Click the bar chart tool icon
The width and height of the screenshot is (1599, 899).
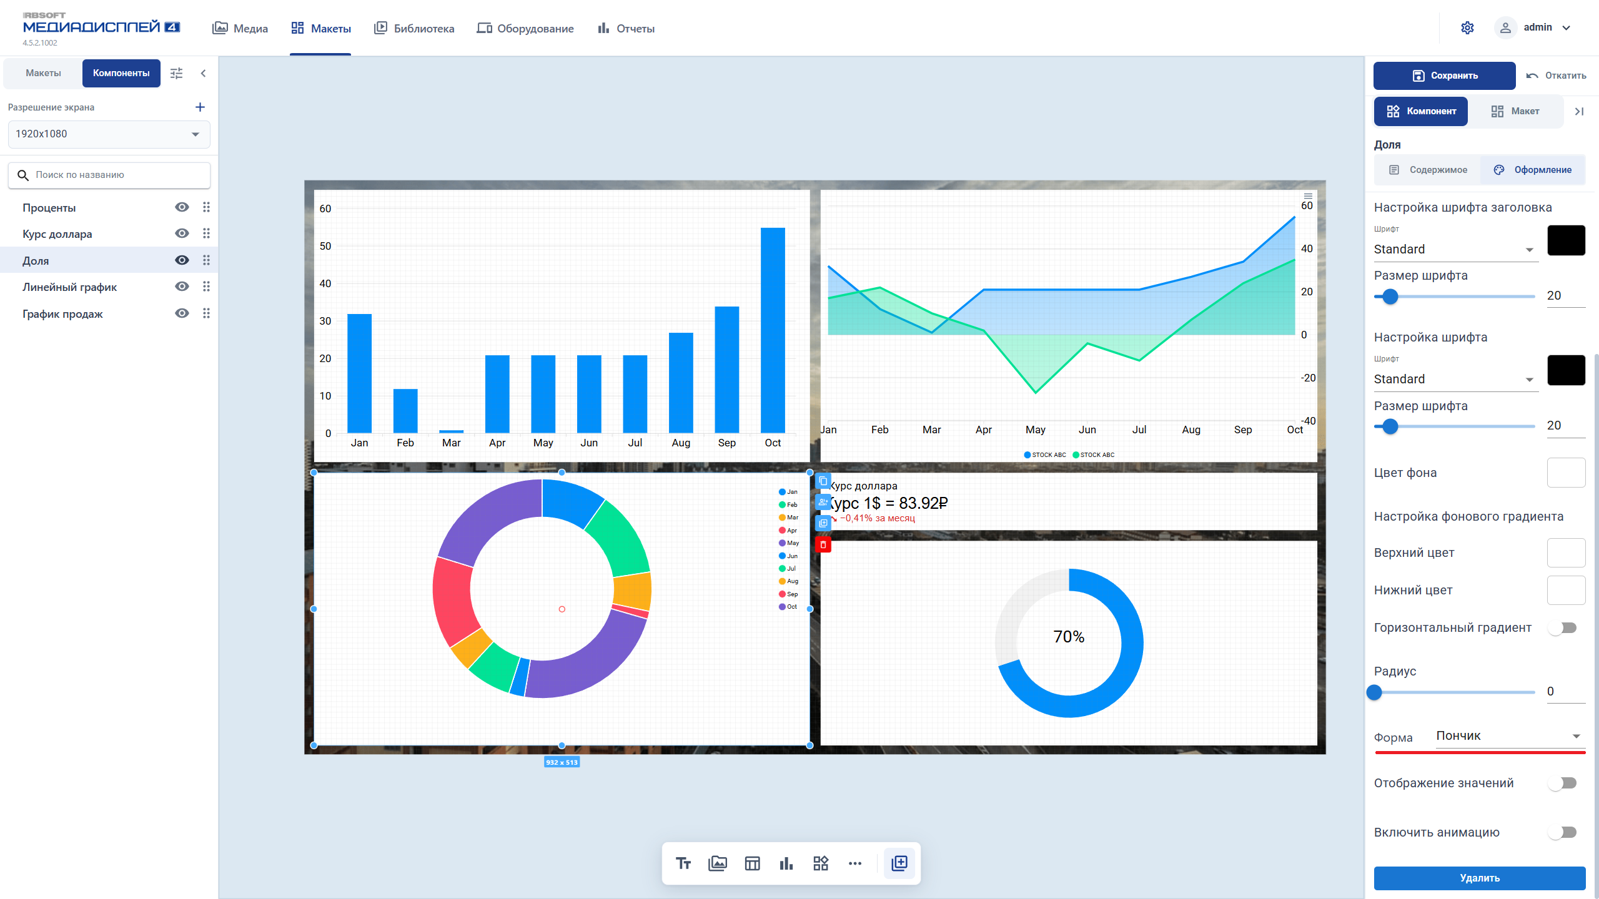coord(786,863)
